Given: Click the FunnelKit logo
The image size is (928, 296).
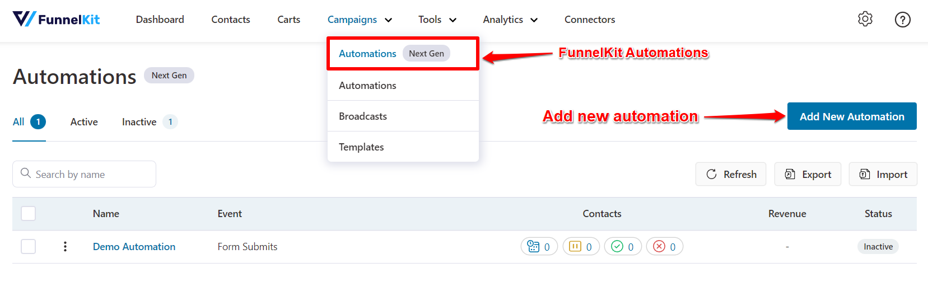Looking at the screenshot, I should [x=56, y=19].
